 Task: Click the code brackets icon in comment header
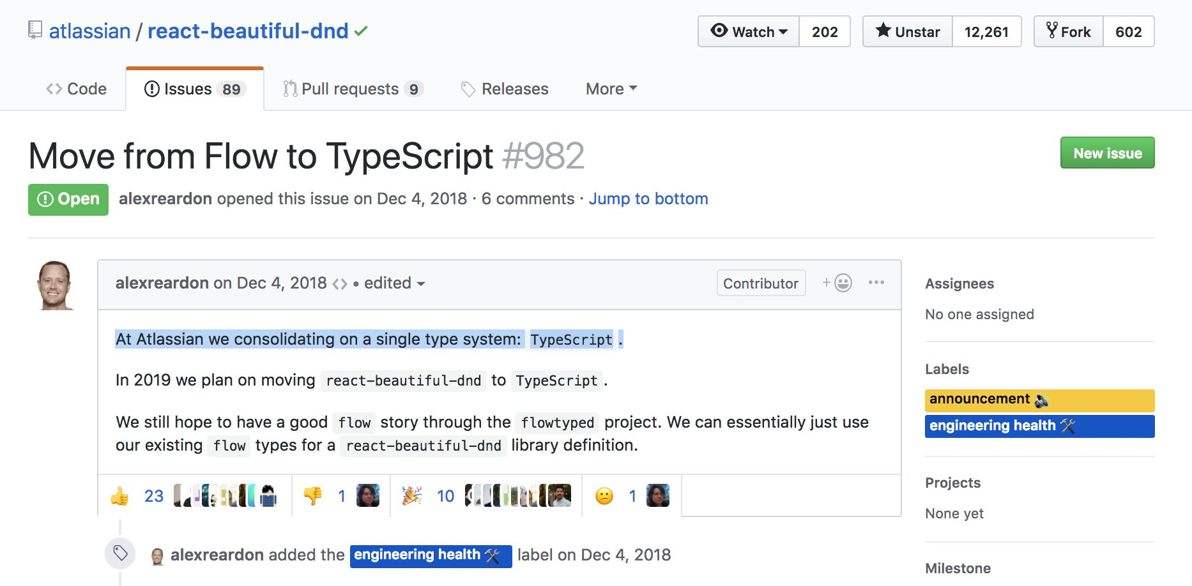pyautogui.click(x=340, y=283)
